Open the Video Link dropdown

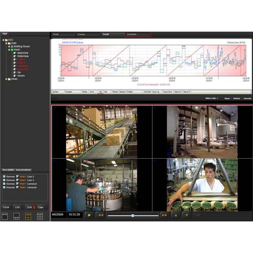pyautogui.click(x=211, y=98)
